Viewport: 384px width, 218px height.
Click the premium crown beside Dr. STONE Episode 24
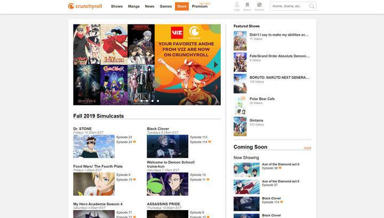coord(134,142)
